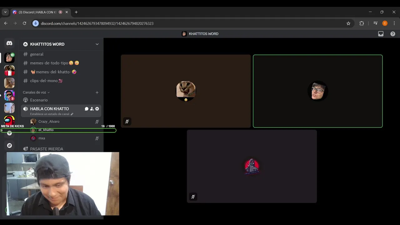Open Discord direct messages home icon
Viewport: 400px width, 225px height.
(x=9, y=43)
